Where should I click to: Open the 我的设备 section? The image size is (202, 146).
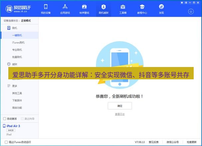pyautogui.click(x=46, y=9)
